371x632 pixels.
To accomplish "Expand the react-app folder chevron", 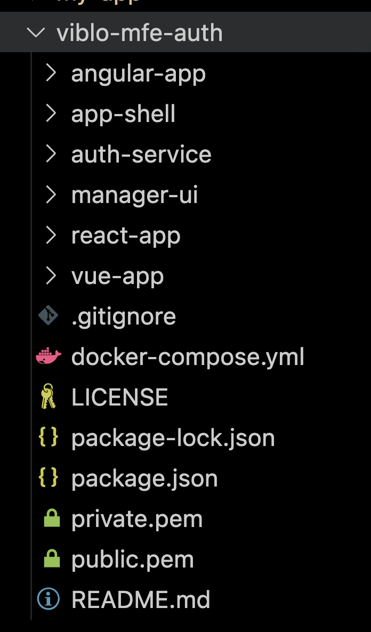I will (51, 235).
